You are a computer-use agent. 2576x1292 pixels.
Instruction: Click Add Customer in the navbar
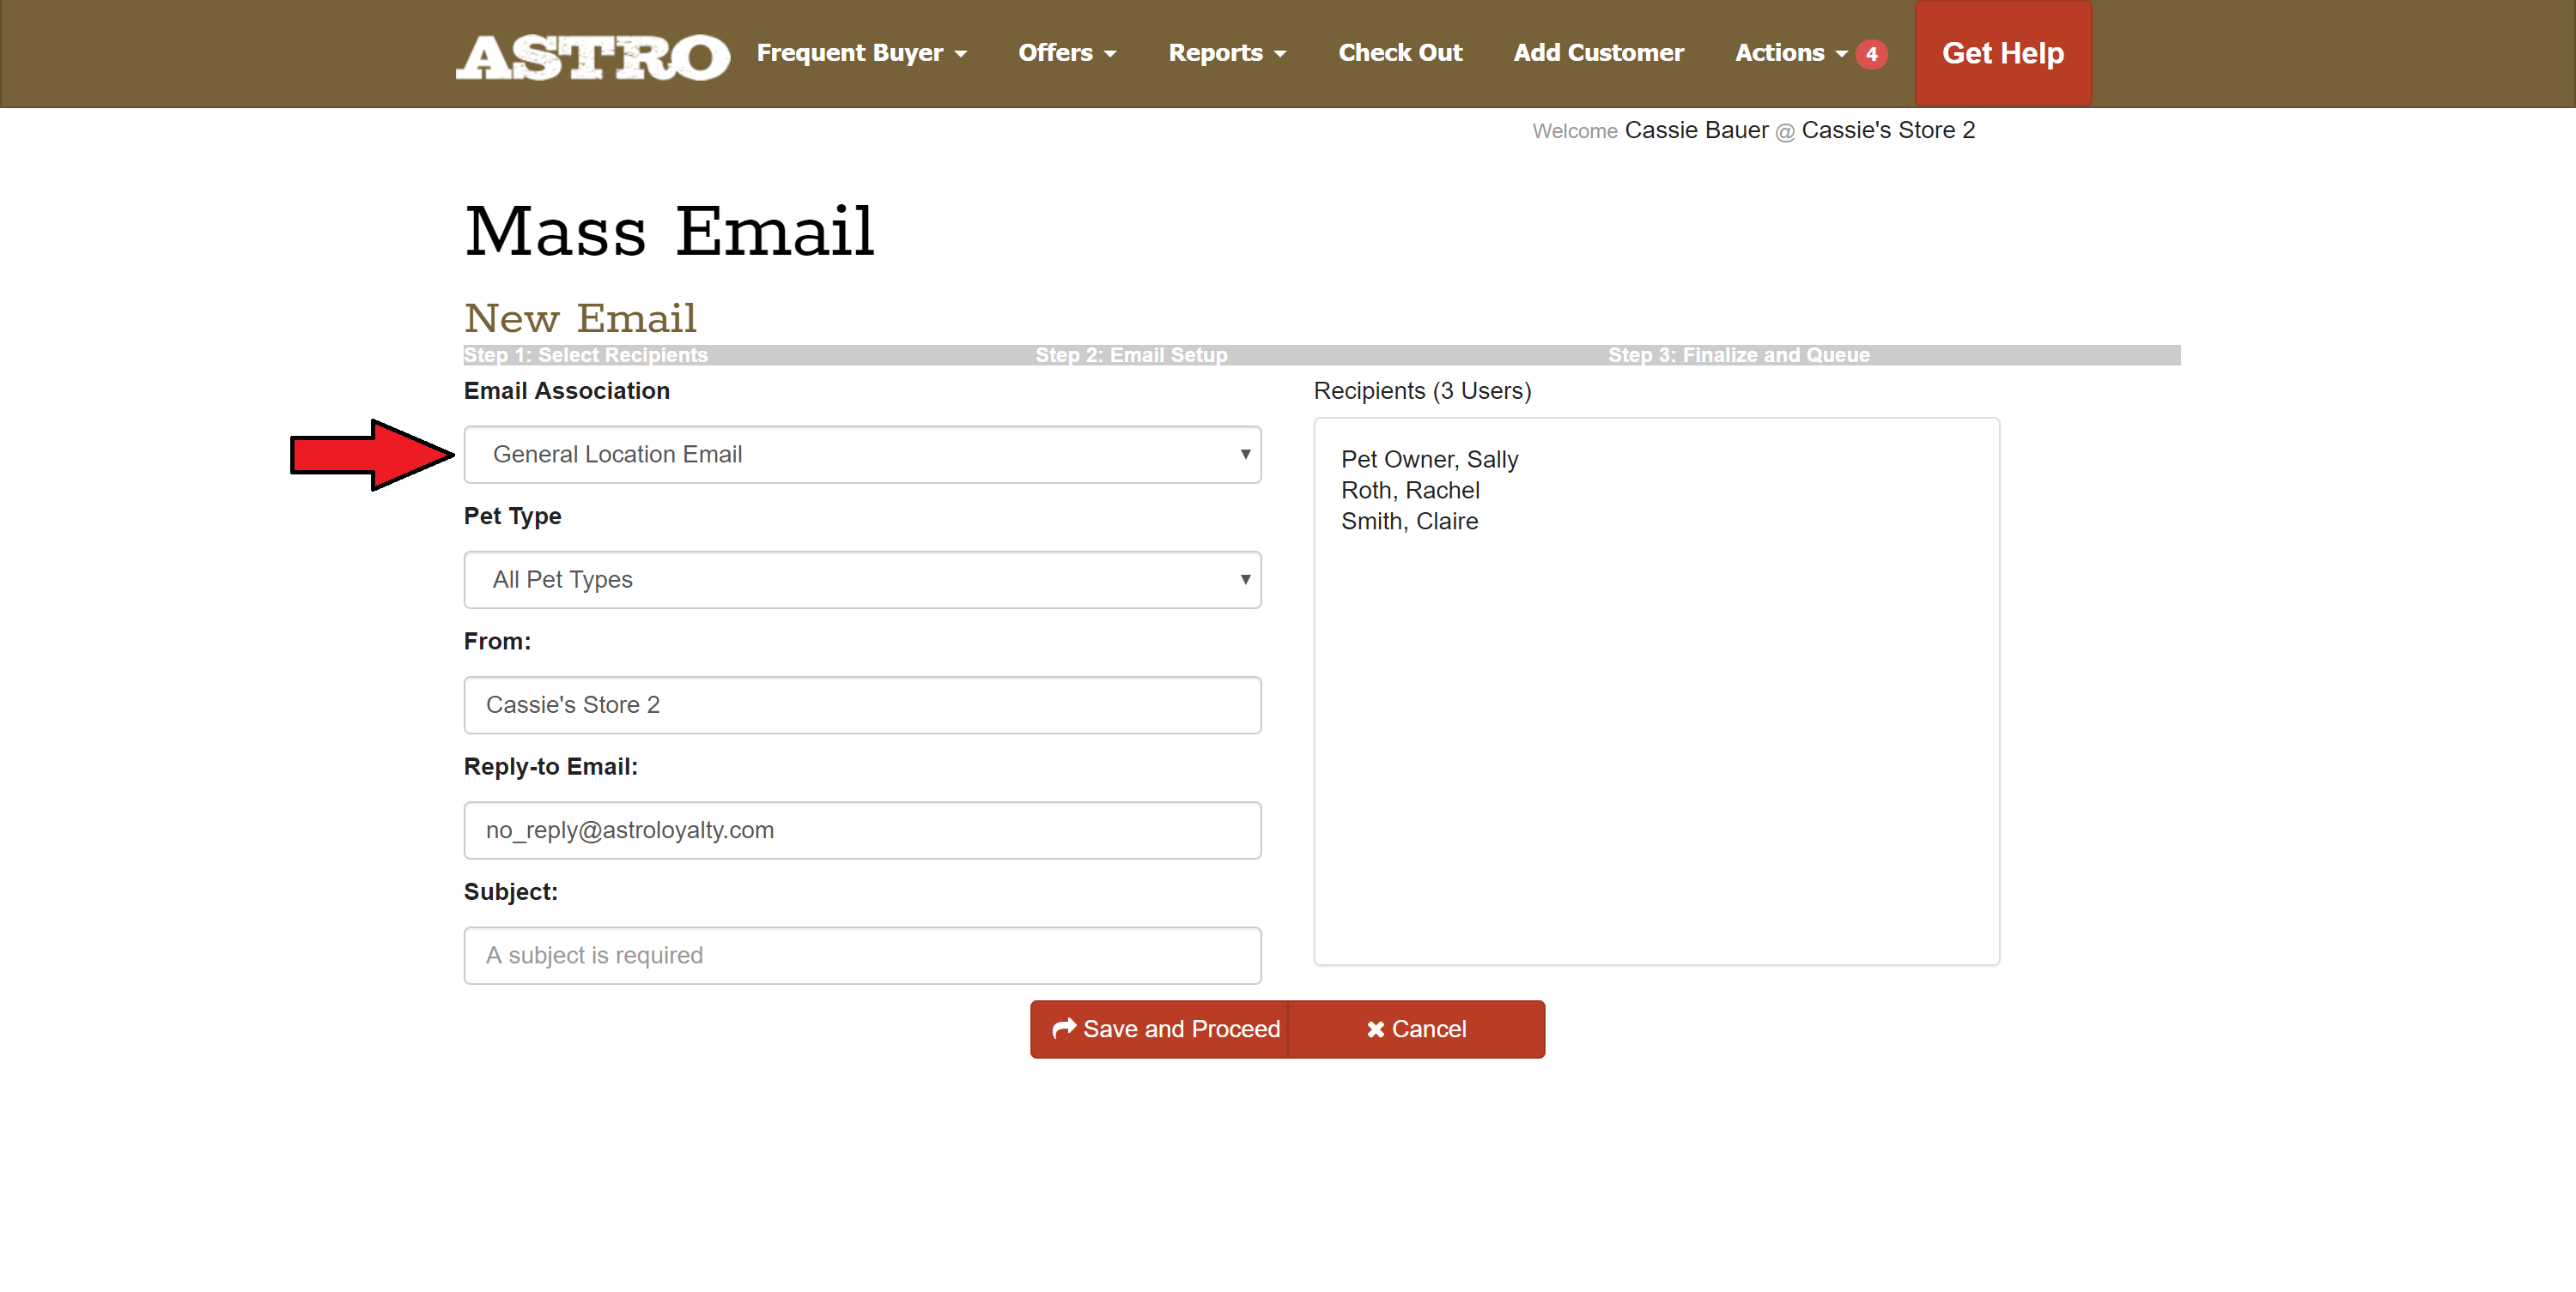(x=1598, y=53)
